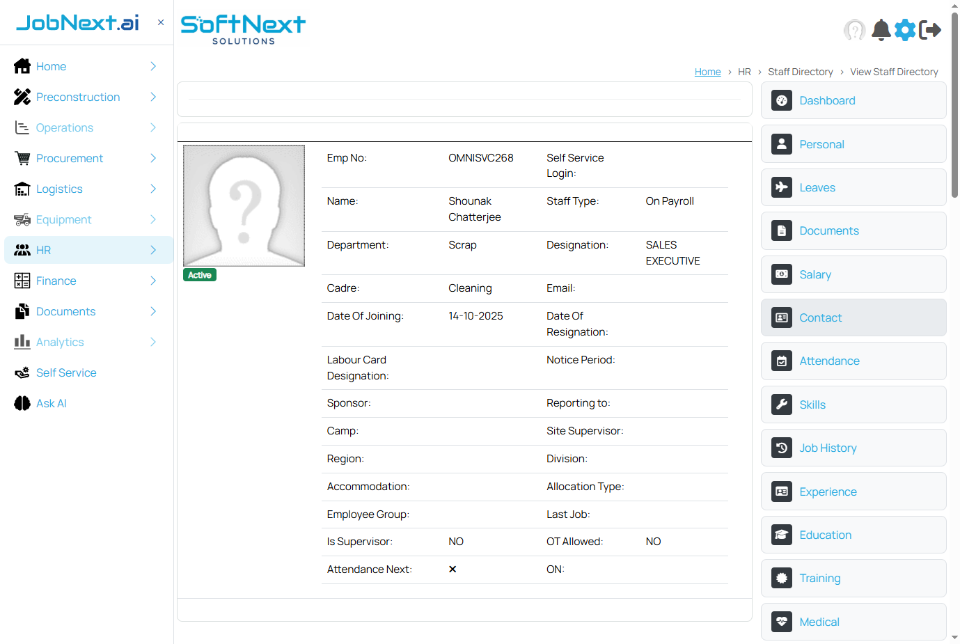Open the settings gear icon

(x=905, y=30)
